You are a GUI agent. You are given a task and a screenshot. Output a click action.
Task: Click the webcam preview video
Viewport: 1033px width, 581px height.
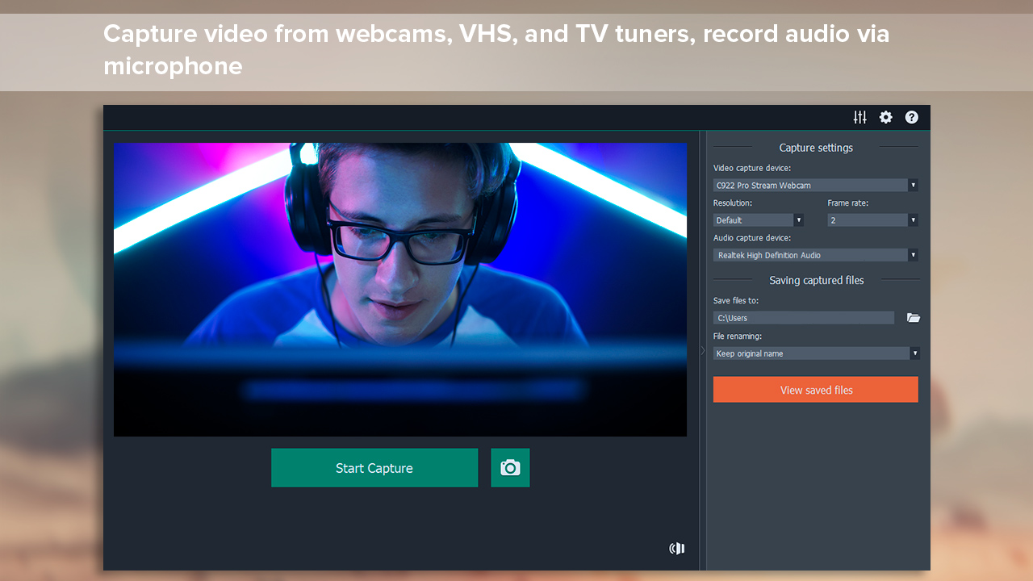click(401, 290)
